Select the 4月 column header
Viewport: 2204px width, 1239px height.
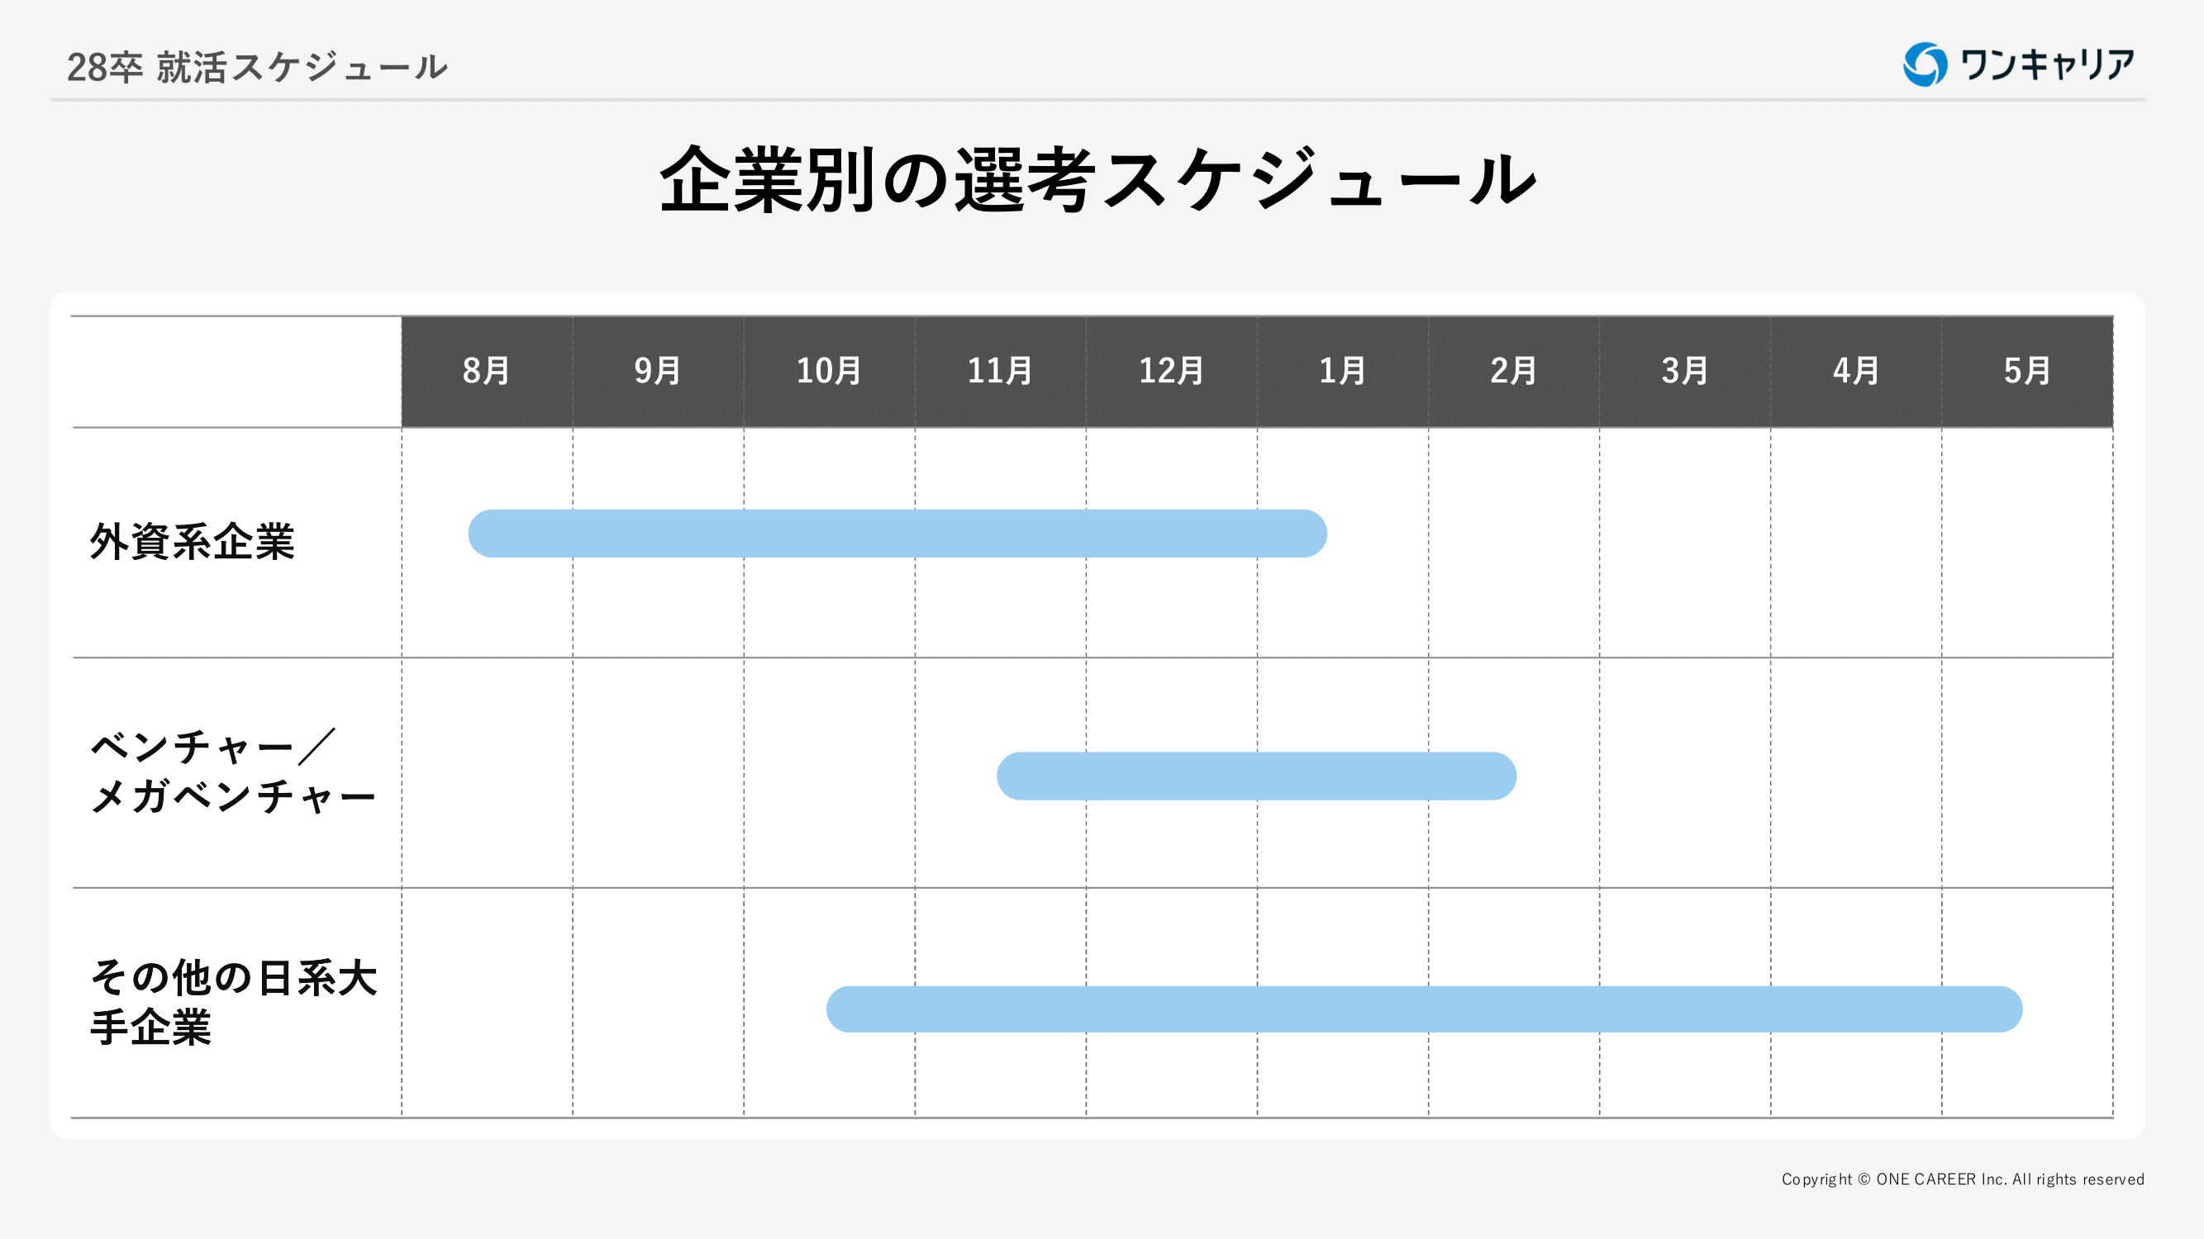(x=1856, y=371)
